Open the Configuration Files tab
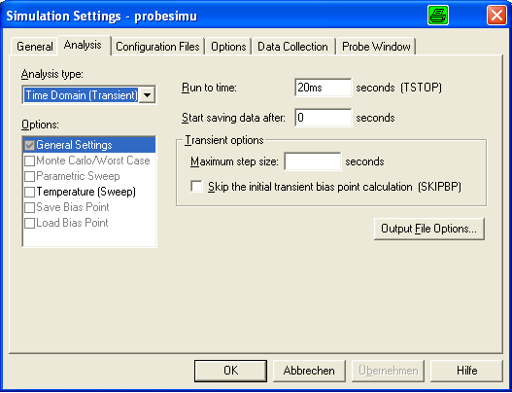The width and height of the screenshot is (512, 393). click(x=157, y=47)
